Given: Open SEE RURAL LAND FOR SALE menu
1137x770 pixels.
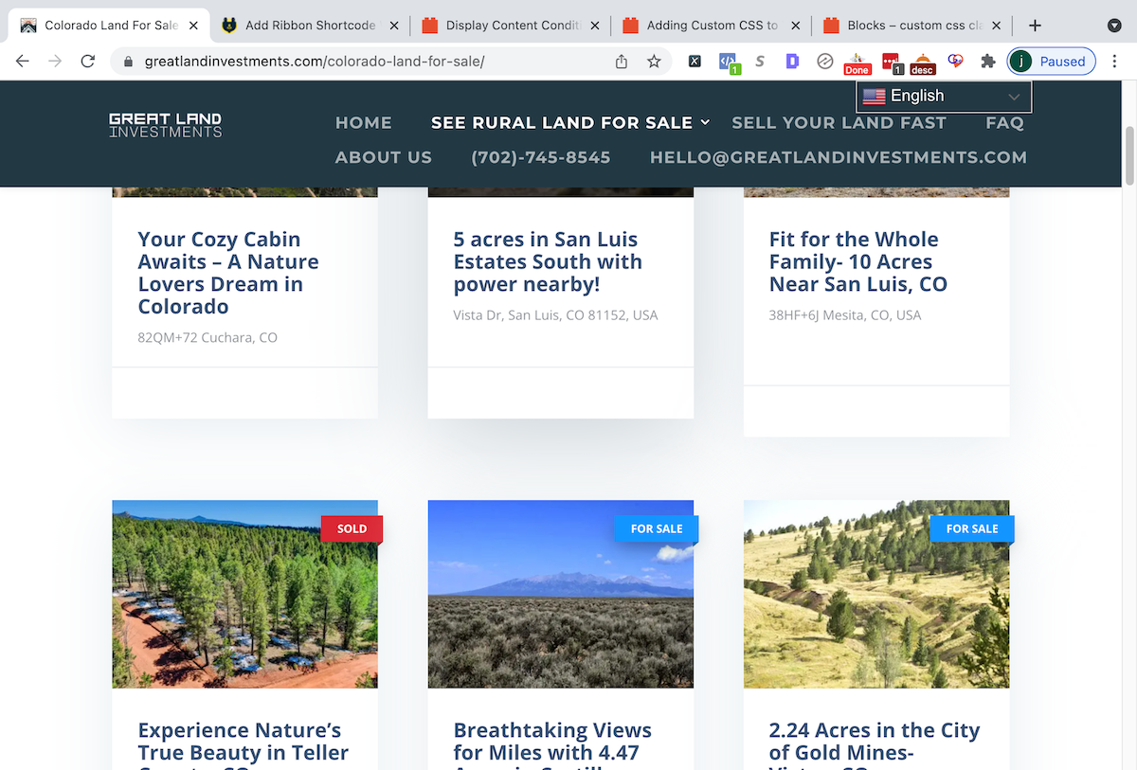Looking at the screenshot, I should 562,123.
